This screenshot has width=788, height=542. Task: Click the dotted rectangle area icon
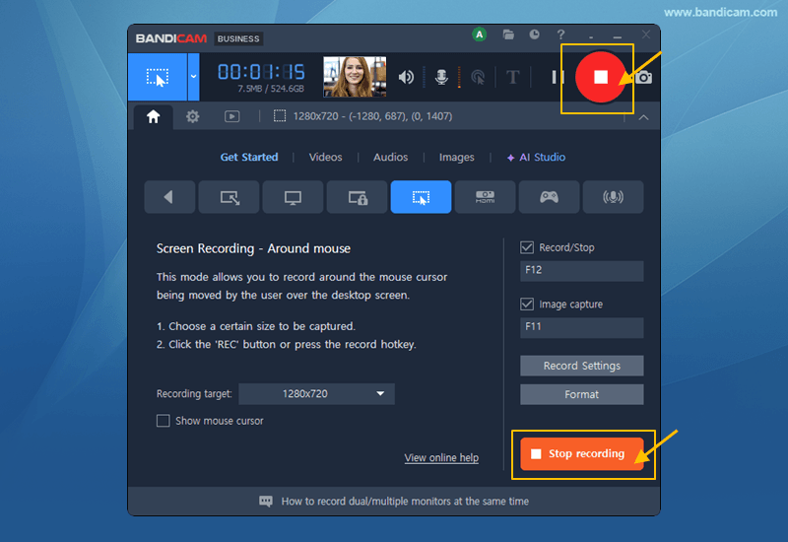280,116
